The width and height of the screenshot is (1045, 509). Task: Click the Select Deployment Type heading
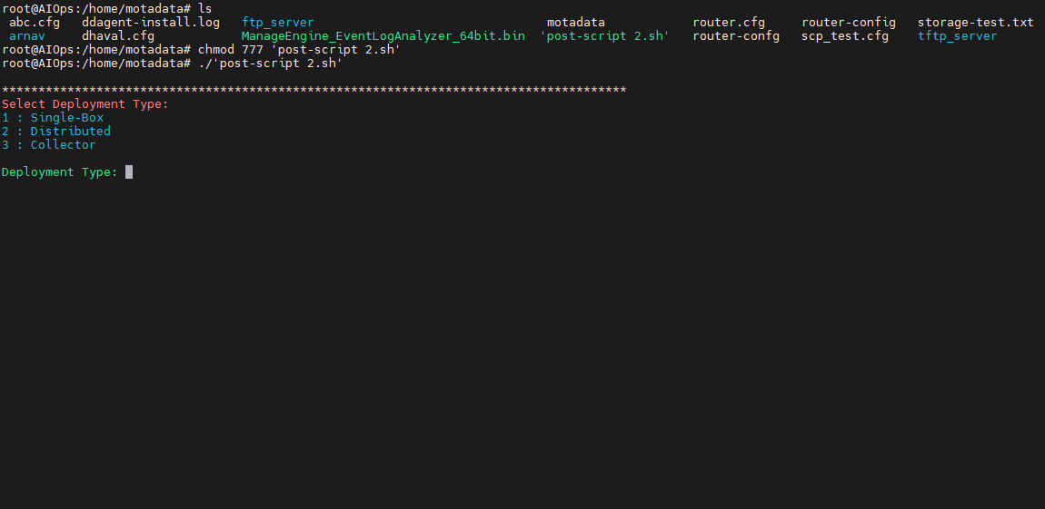pos(85,103)
